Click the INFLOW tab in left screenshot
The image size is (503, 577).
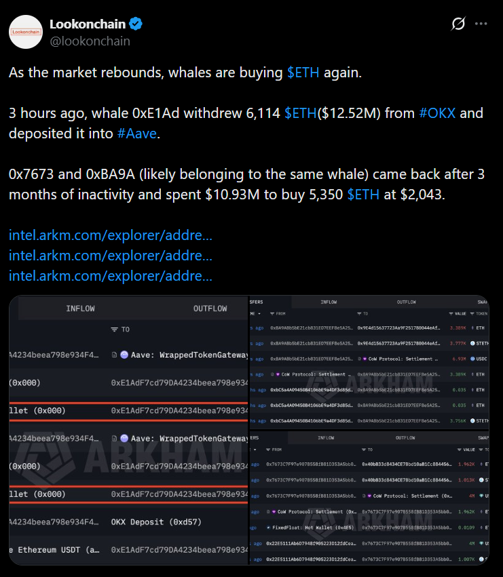click(x=80, y=309)
